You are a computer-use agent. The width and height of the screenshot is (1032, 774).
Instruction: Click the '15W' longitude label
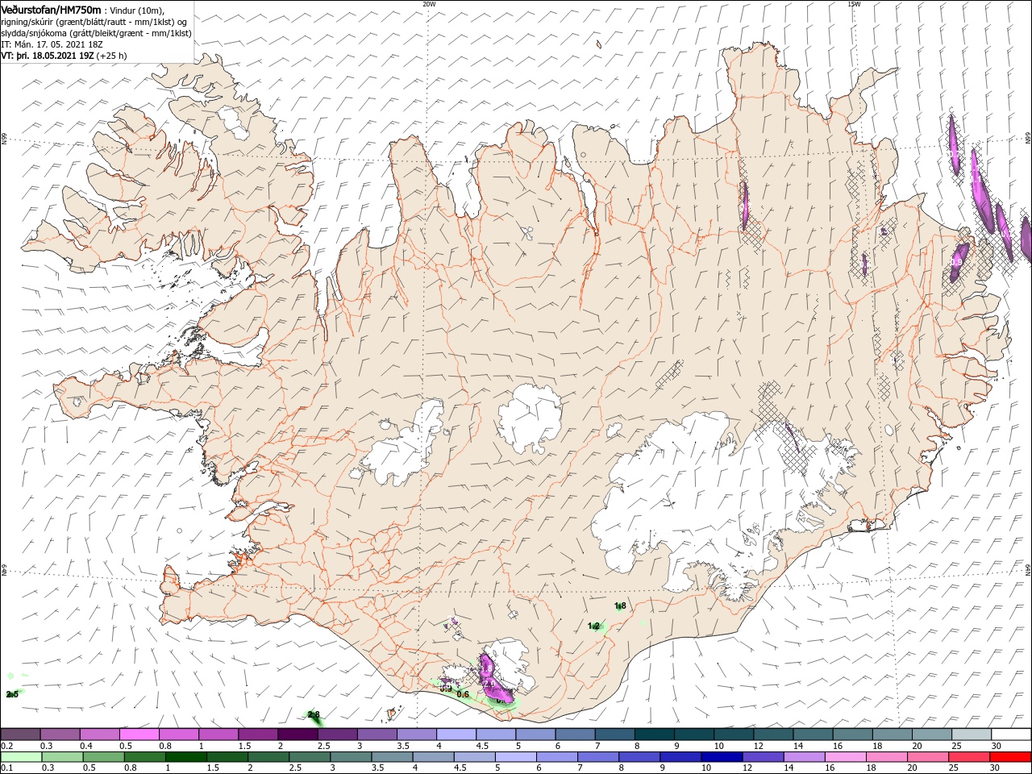[x=854, y=4]
